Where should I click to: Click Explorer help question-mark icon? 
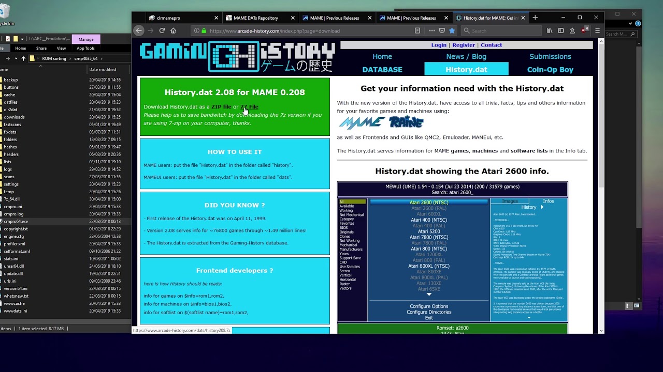pos(638,24)
